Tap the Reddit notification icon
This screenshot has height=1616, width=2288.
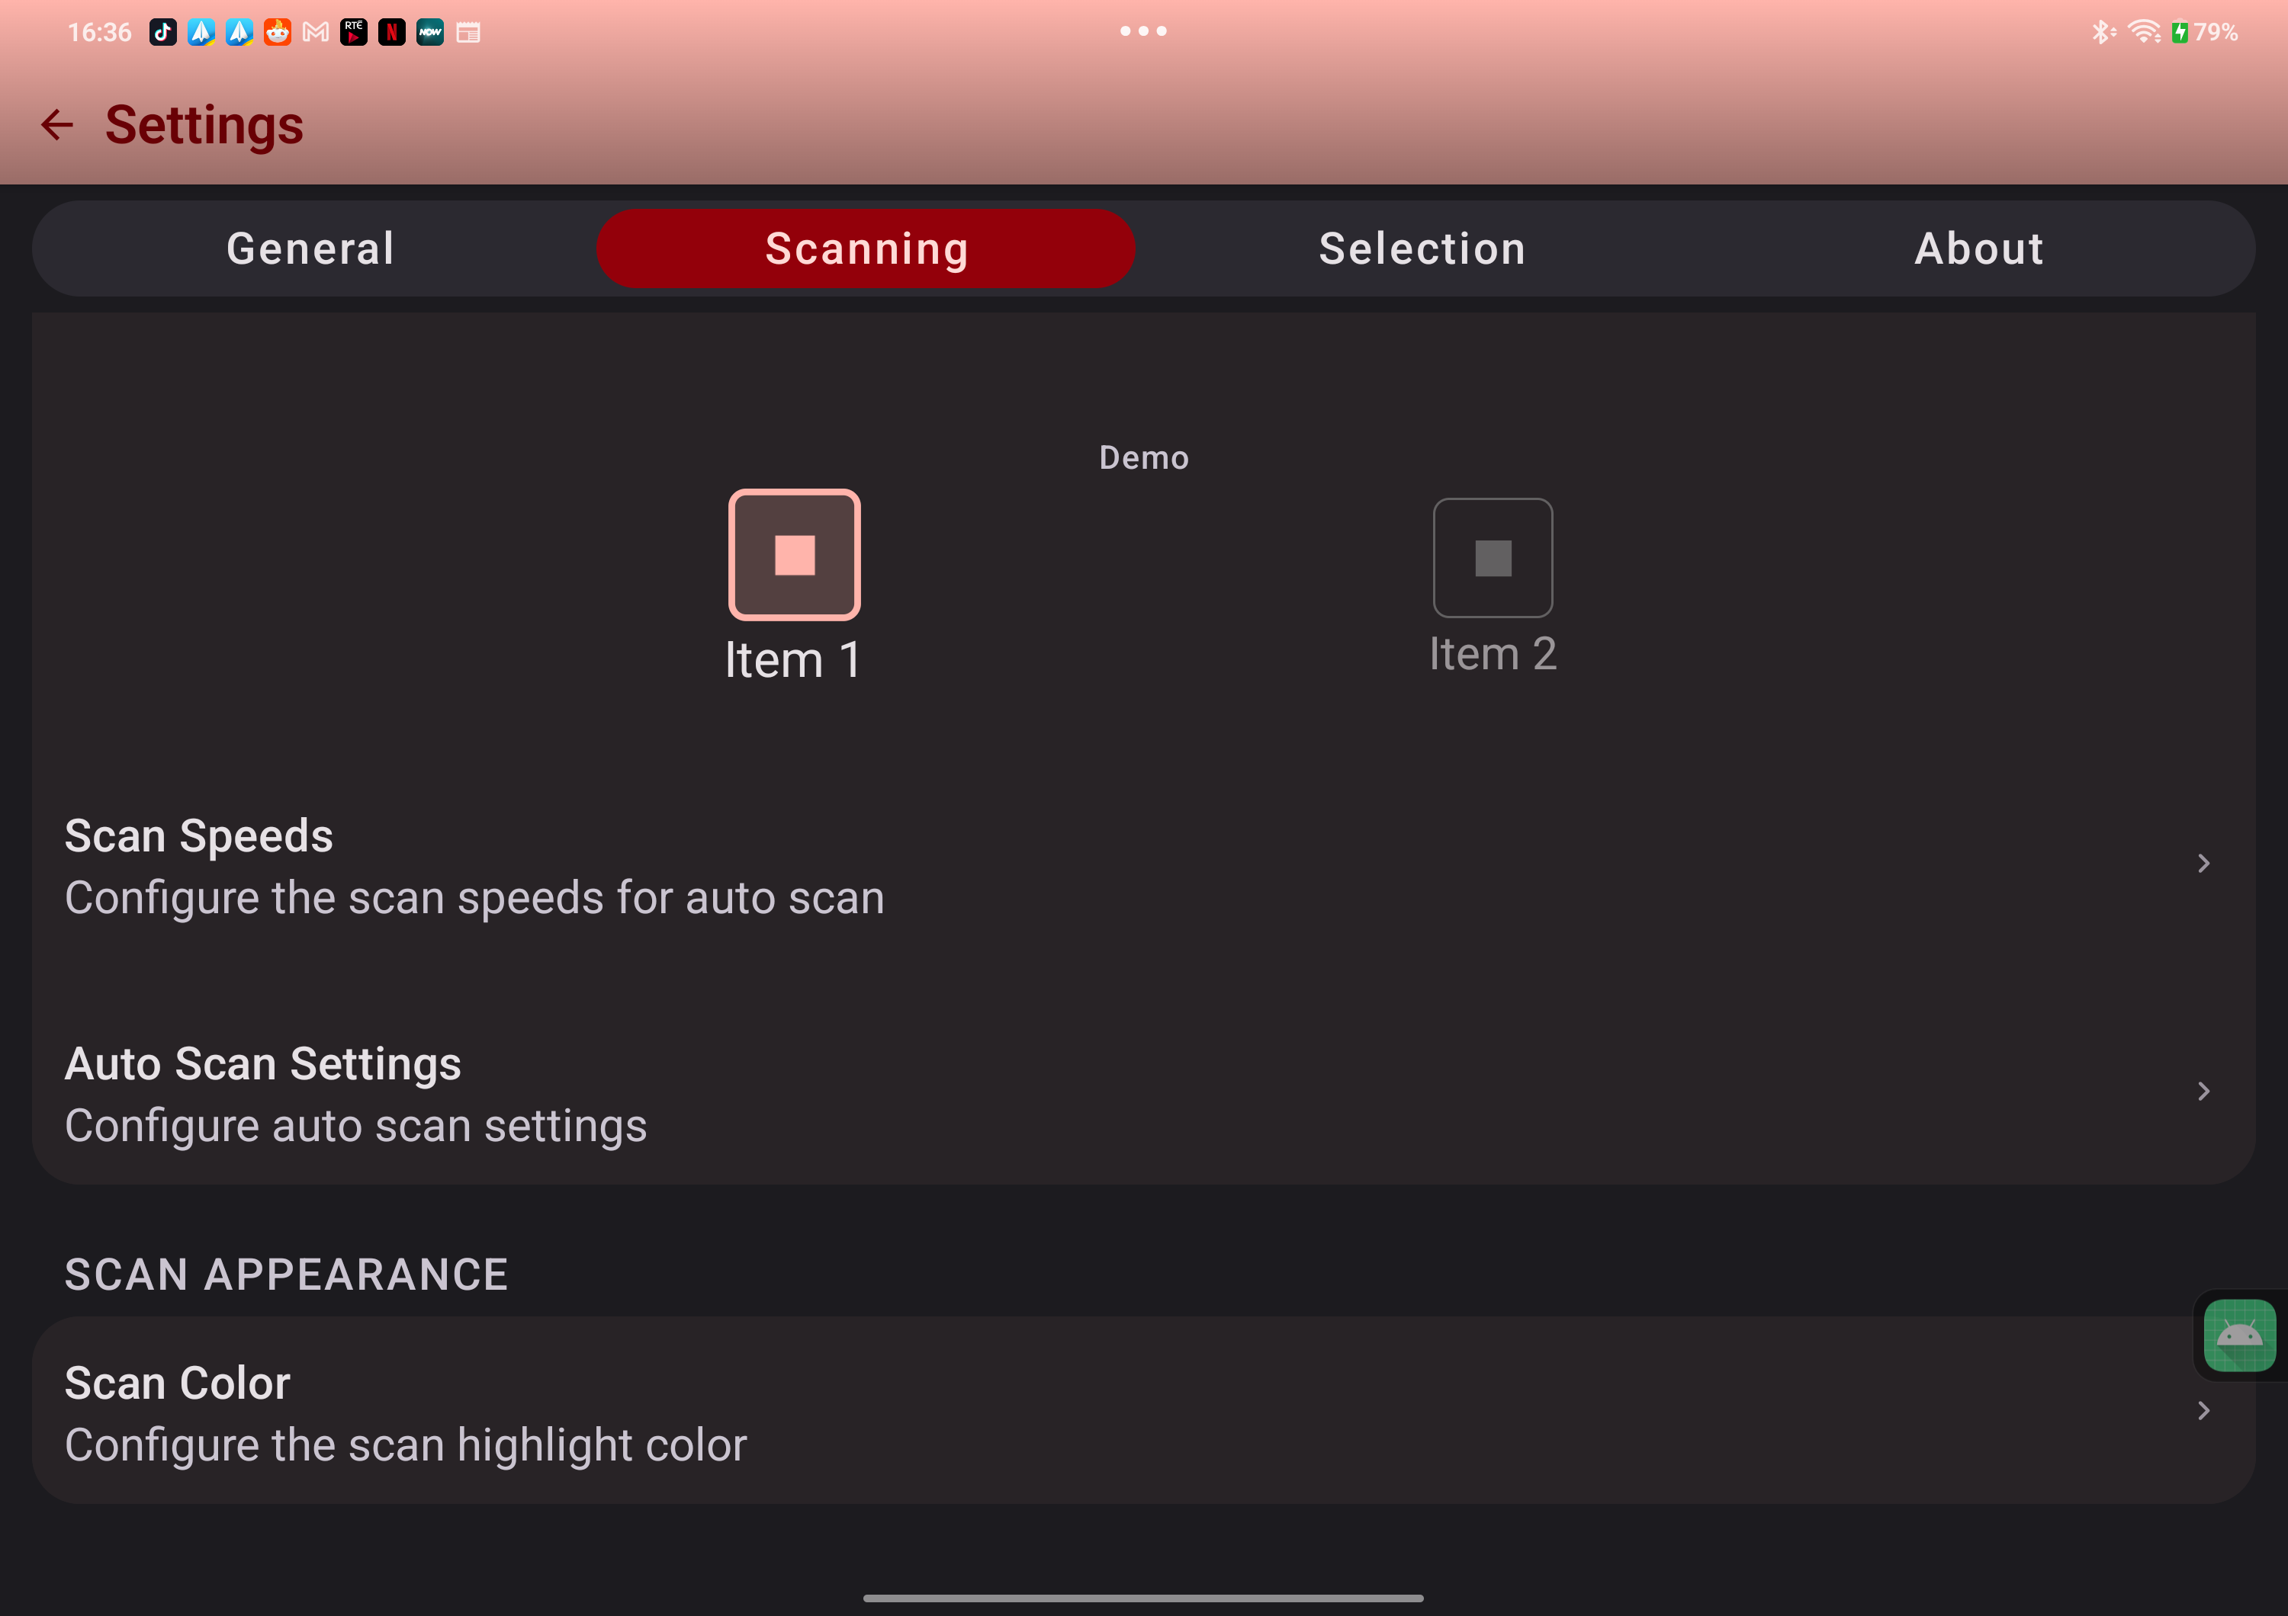[277, 32]
